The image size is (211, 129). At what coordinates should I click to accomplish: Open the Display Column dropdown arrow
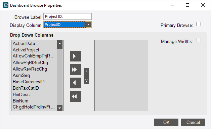(89, 25)
